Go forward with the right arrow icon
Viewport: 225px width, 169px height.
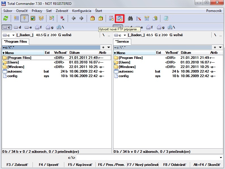[82, 18]
